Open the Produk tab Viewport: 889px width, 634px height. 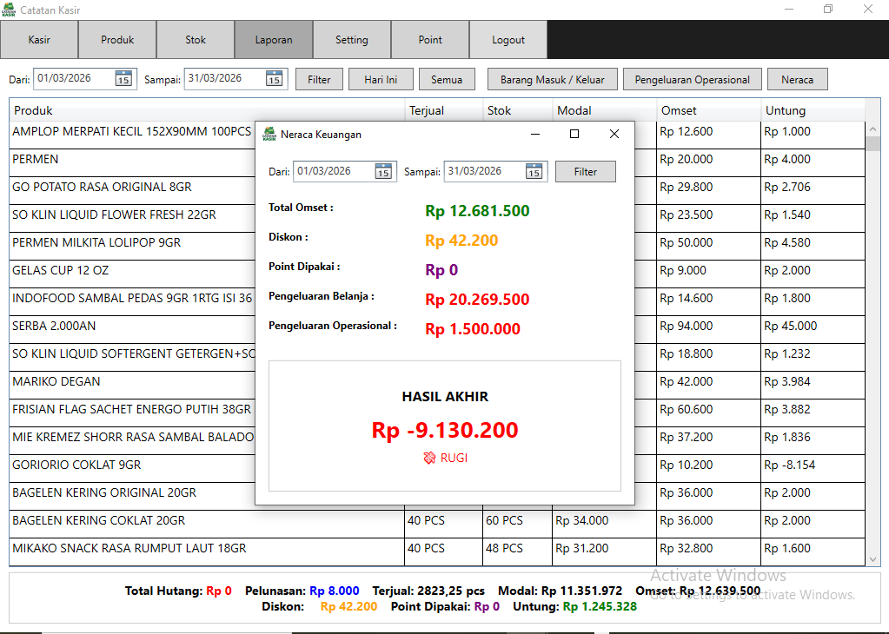pyautogui.click(x=117, y=40)
